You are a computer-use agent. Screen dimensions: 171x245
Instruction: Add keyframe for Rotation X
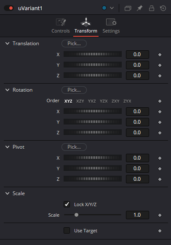(x=160, y=112)
